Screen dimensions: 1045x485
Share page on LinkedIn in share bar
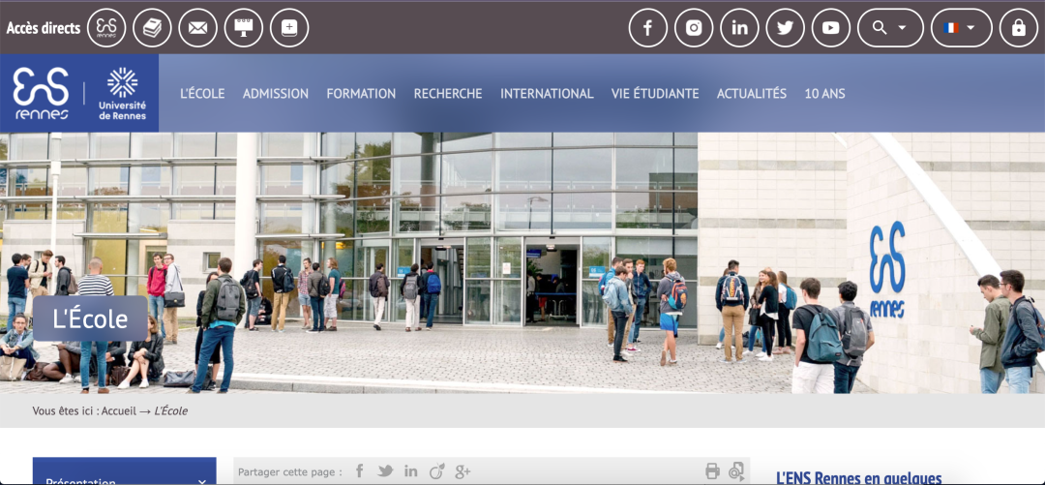click(410, 471)
